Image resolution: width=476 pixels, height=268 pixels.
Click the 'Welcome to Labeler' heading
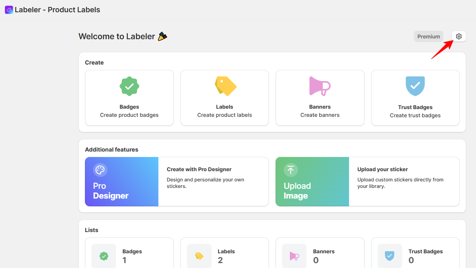(x=117, y=36)
